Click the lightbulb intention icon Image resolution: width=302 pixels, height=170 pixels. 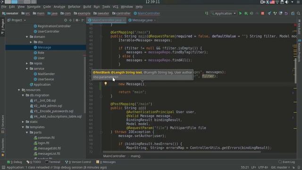coord(106,84)
